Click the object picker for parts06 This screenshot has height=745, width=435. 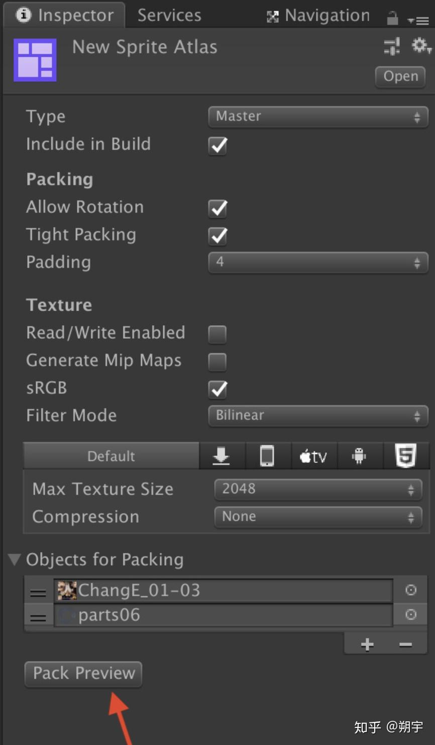(410, 614)
